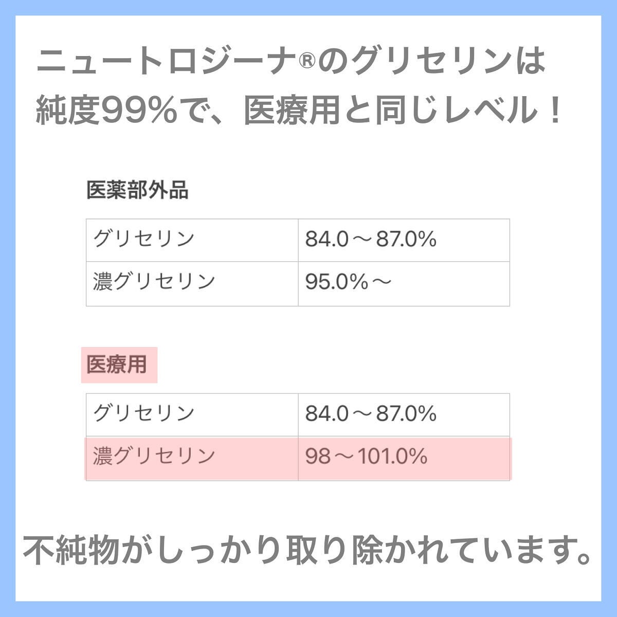The width and height of the screenshot is (617, 617).
Task: Click the light blue border frame
Action: [x=7, y=308]
